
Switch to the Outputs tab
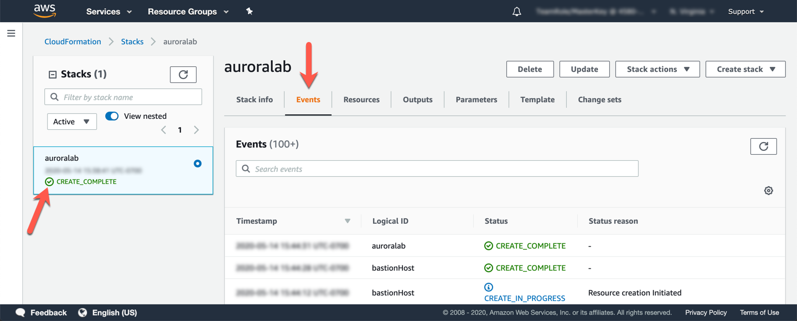click(x=418, y=99)
